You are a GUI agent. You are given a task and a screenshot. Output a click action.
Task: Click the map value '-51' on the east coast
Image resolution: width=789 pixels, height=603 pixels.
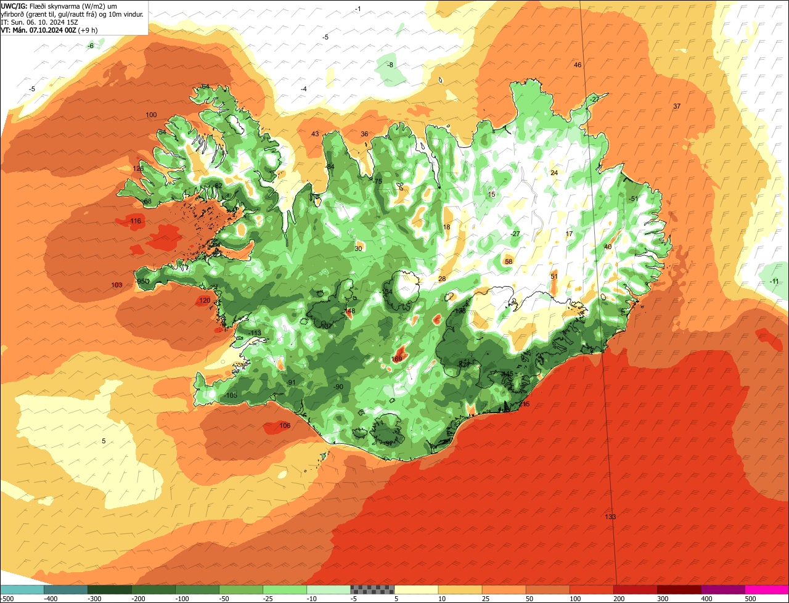(633, 199)
